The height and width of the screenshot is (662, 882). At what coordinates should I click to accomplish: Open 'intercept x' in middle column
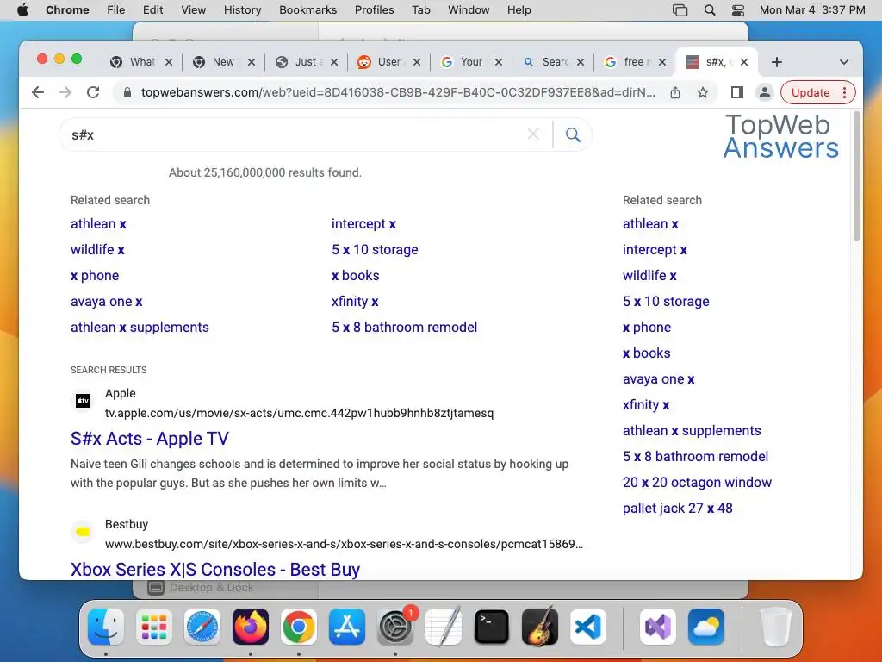363,224
